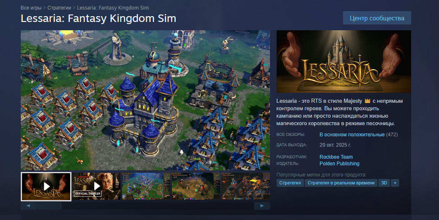
Task: Click the Lessaria: Fantasy Kingdom Sim breadcrumb
Action: tap(113, 8)
